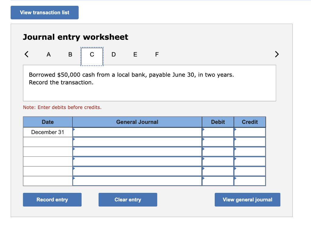Switch to transaction tab E
Viewport: 311px width, 229px height.
point(135,54)
